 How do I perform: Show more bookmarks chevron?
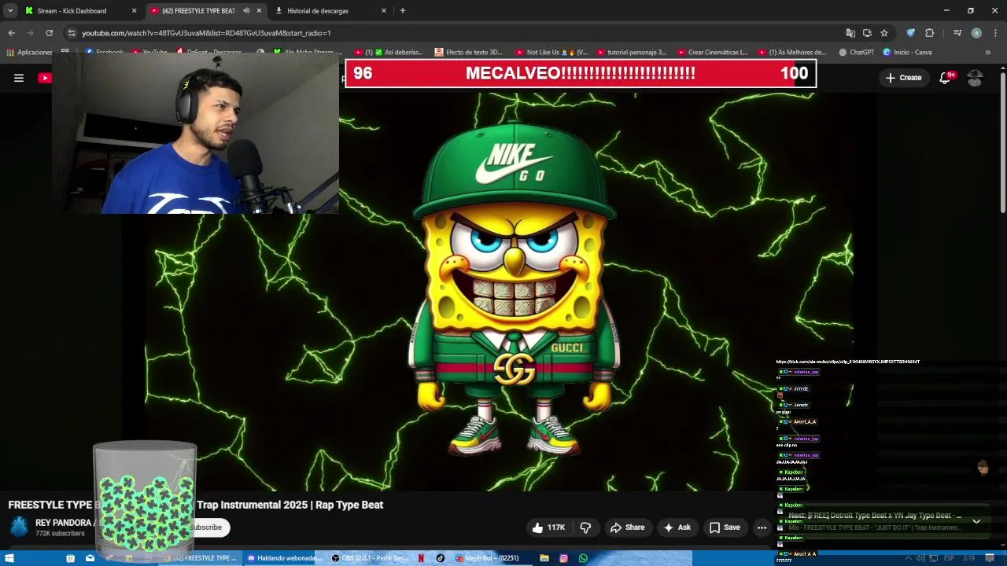[988, 53]
